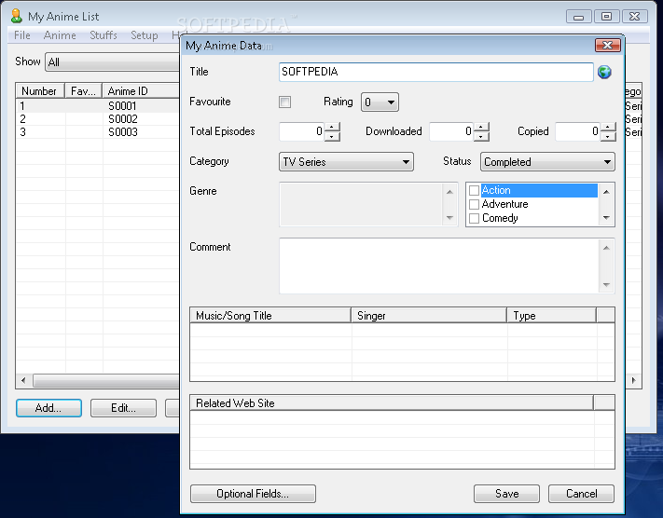
Task: Open the Category dropdown showing TV Series
Action: (346, 162)
